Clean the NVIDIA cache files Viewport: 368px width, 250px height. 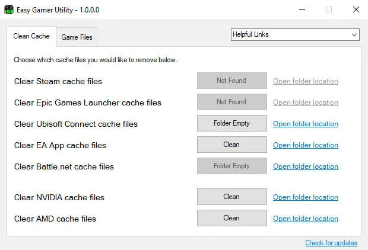(232, 197)
